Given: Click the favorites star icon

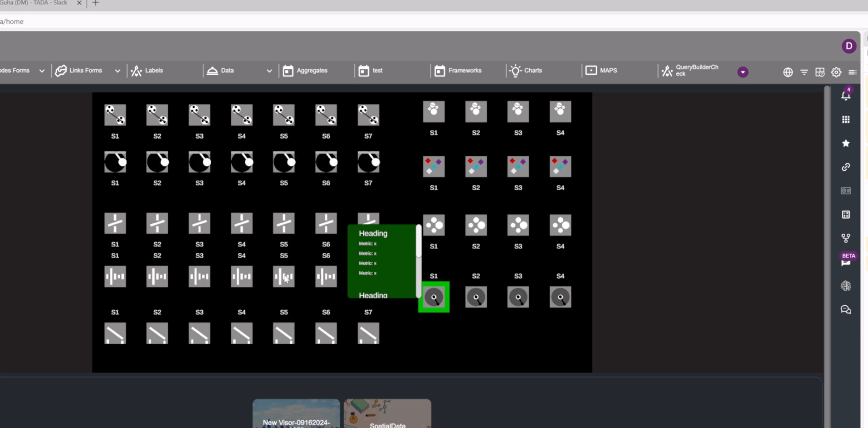Looking at the screenshot, I should click(846, 143).
